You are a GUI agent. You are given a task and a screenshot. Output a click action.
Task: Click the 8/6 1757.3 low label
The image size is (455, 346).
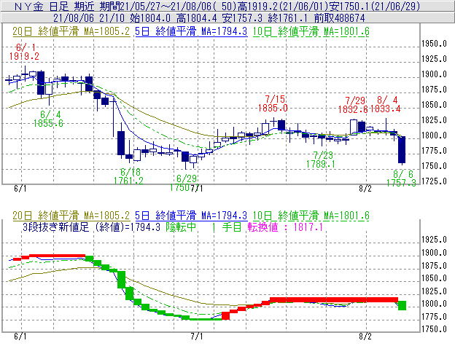pos(401,178)
